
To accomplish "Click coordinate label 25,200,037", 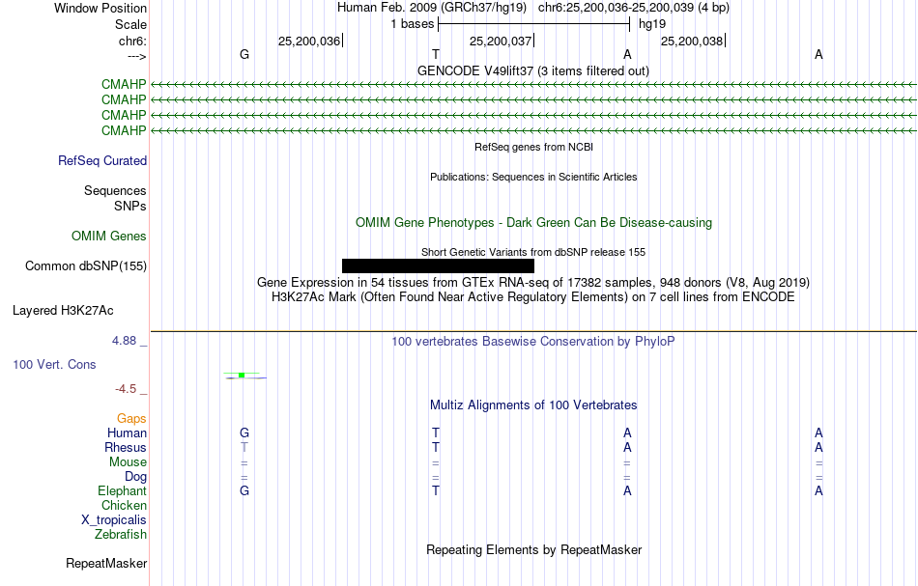I will pyautogui.click(x=501, y=41).
